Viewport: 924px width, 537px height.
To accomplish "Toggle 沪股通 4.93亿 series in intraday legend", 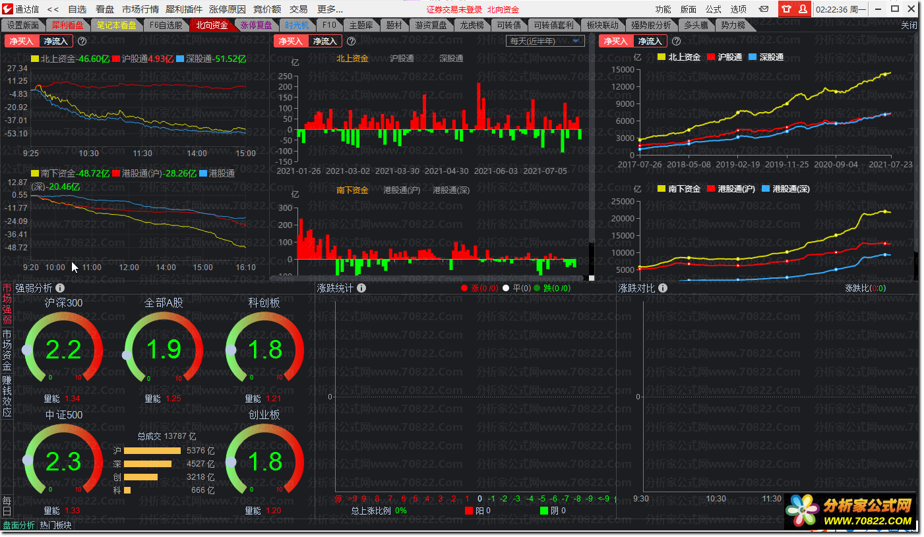I will [x=142, y=59].
